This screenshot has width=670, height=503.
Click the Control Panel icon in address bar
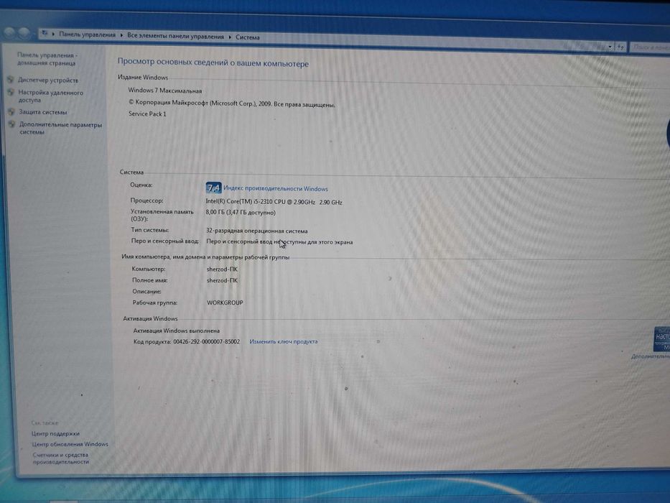(45, 33)
